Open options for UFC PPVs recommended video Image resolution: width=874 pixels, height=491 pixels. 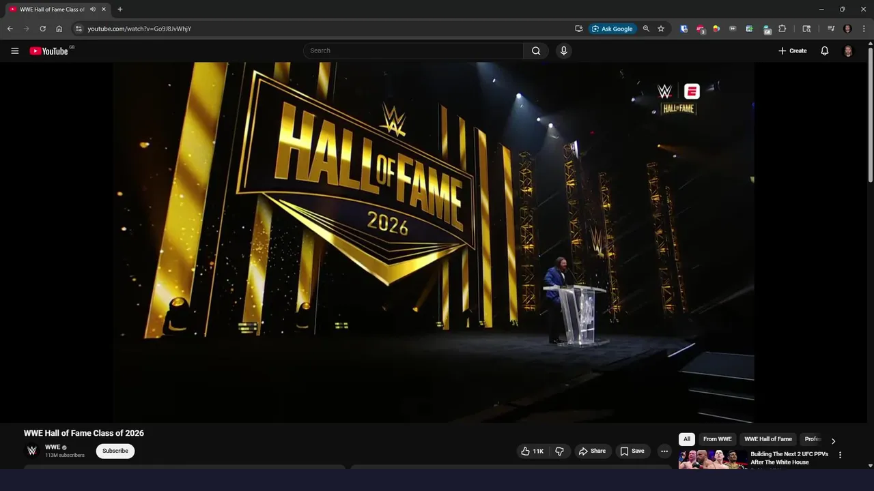pyautogui.click(x=840, y=455)
